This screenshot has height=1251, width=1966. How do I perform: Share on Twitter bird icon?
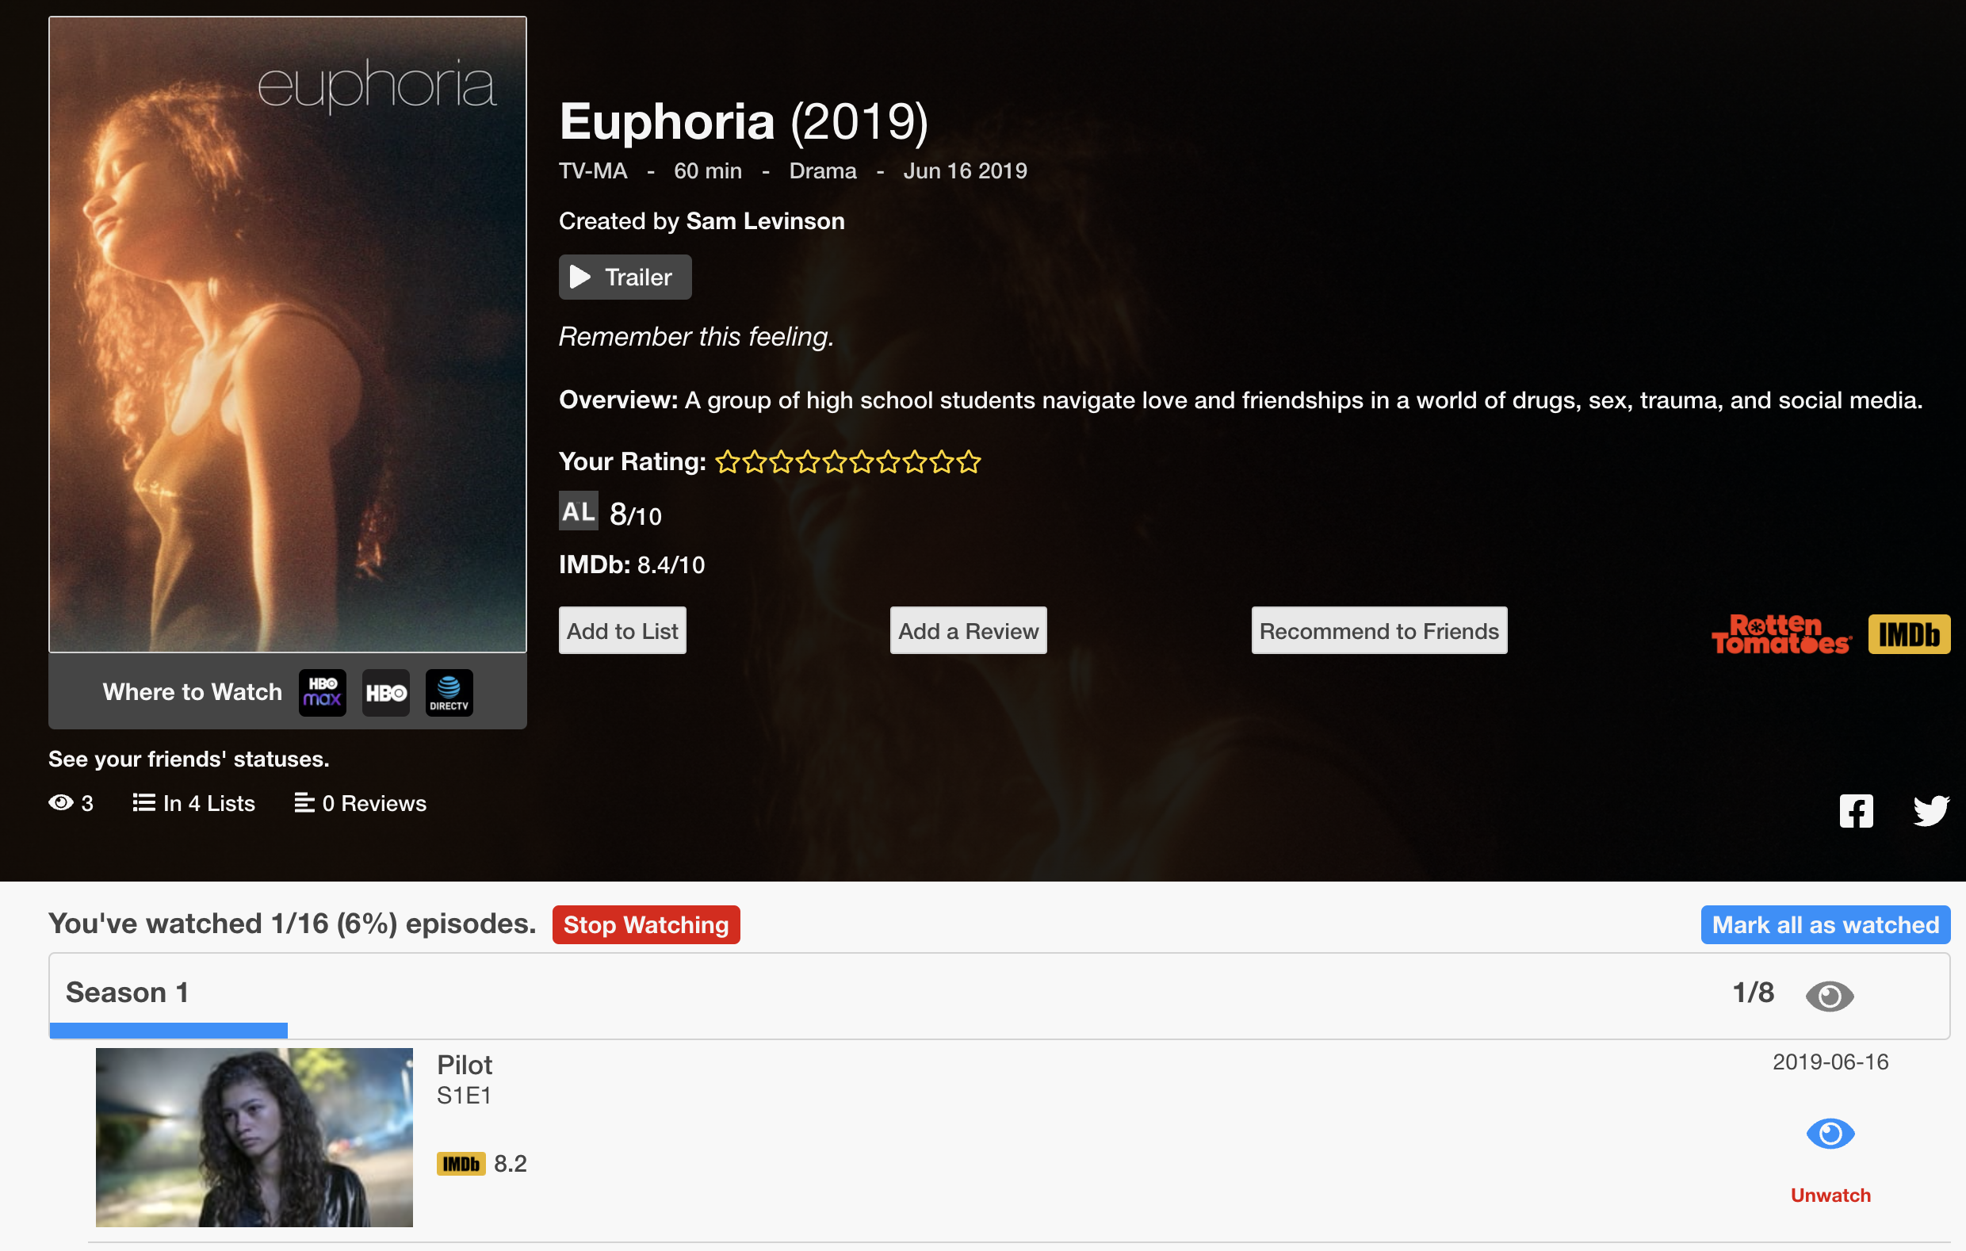point(1931,811)
